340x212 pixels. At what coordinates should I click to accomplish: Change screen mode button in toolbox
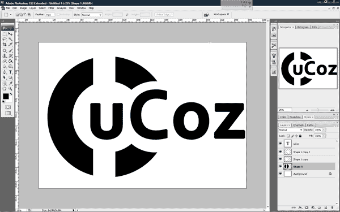click(x=8, y=113)
